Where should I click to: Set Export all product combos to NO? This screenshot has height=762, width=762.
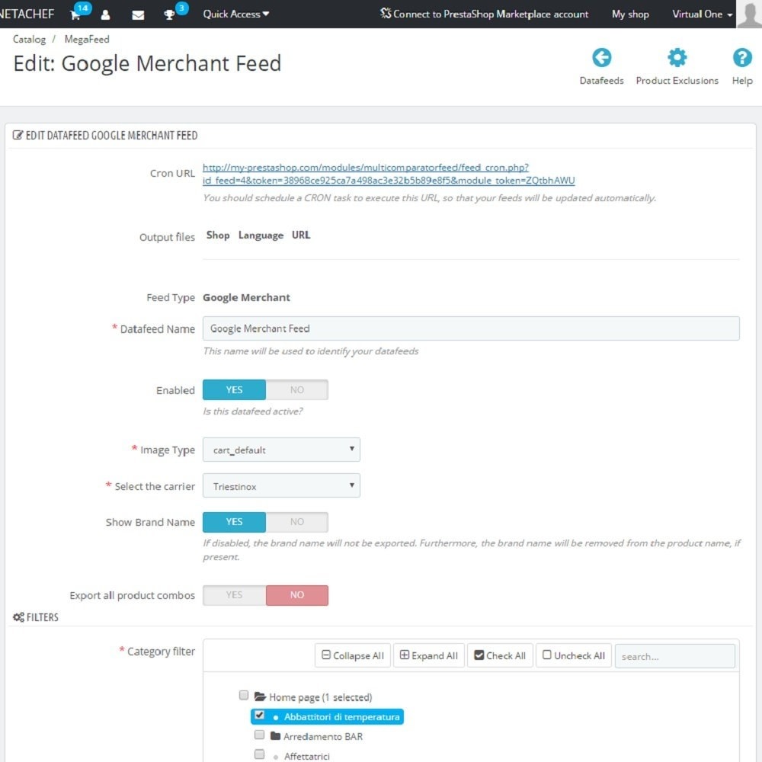coord(297,595)
